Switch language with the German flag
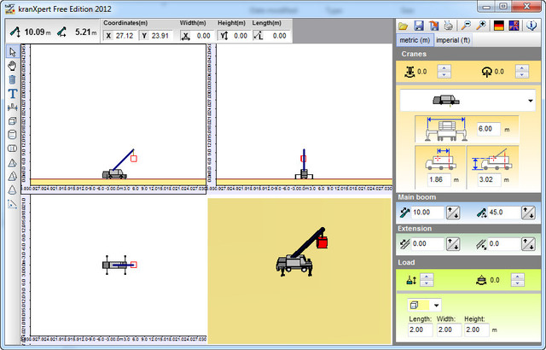The height and width of the screenshot is (350, 546). click(x=499, y=26)
